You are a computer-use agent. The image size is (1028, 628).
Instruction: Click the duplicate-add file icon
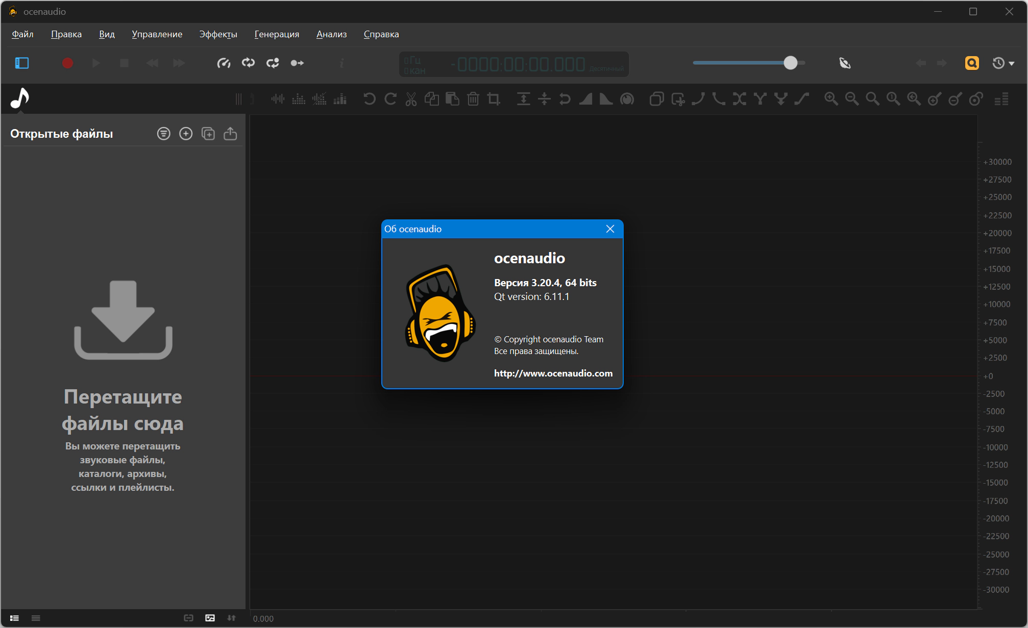[x=208, y=134]
